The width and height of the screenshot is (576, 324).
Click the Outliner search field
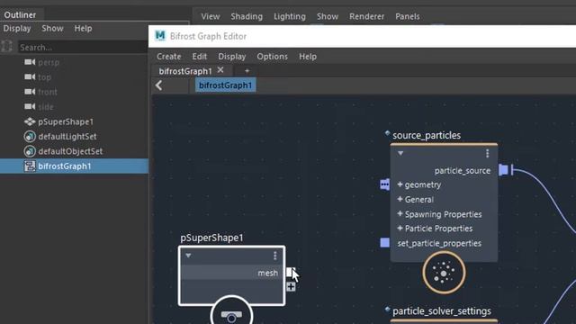pyautogui.click(x=83, y=47)
